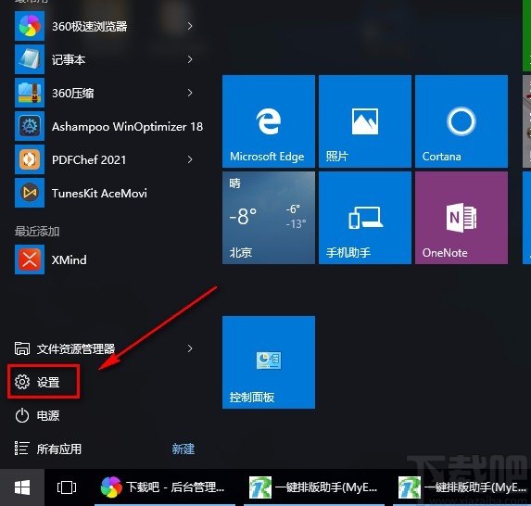Open the XMind app icon
Viewport: 531px width, 506px height.
pos(30,259)
